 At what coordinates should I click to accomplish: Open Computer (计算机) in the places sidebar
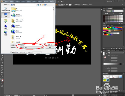click(x=6, y=27)
